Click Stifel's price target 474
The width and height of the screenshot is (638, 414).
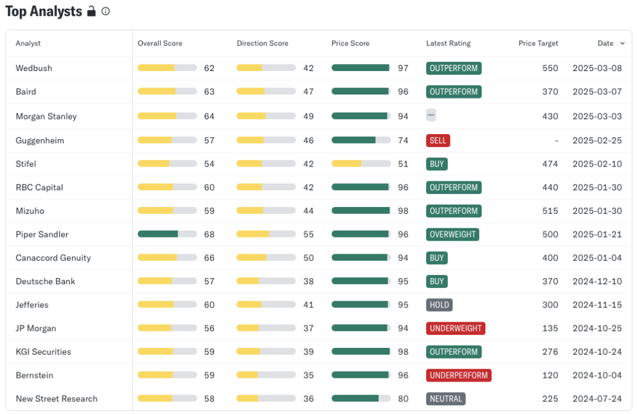point(550,163)
